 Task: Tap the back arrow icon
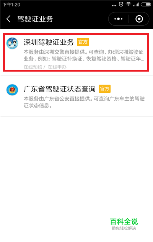[x=8, y=19]
